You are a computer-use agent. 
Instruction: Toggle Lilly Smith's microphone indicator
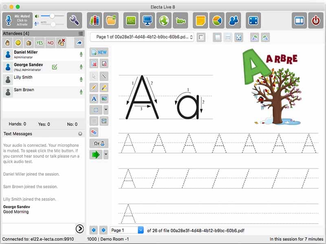tap(81, 79)
